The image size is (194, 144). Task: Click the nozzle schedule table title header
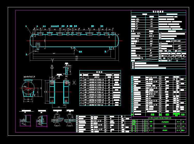[100, 72]
